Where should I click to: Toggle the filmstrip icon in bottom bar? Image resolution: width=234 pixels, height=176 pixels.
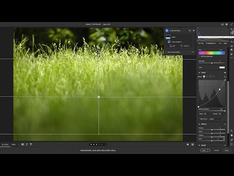click(23, 144)
